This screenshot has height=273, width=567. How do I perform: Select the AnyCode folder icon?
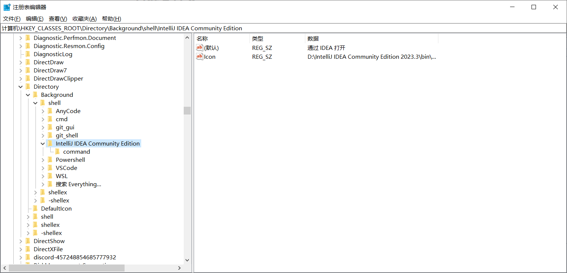click(50, 111)
